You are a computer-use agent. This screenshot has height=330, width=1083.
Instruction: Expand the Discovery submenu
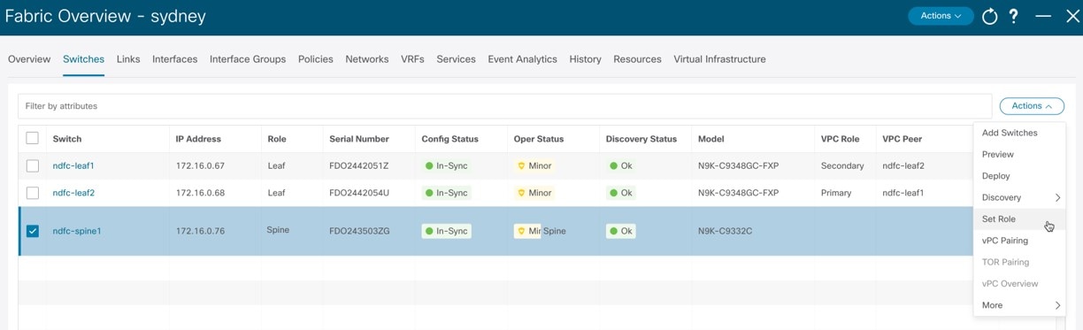coord(1020,197)
